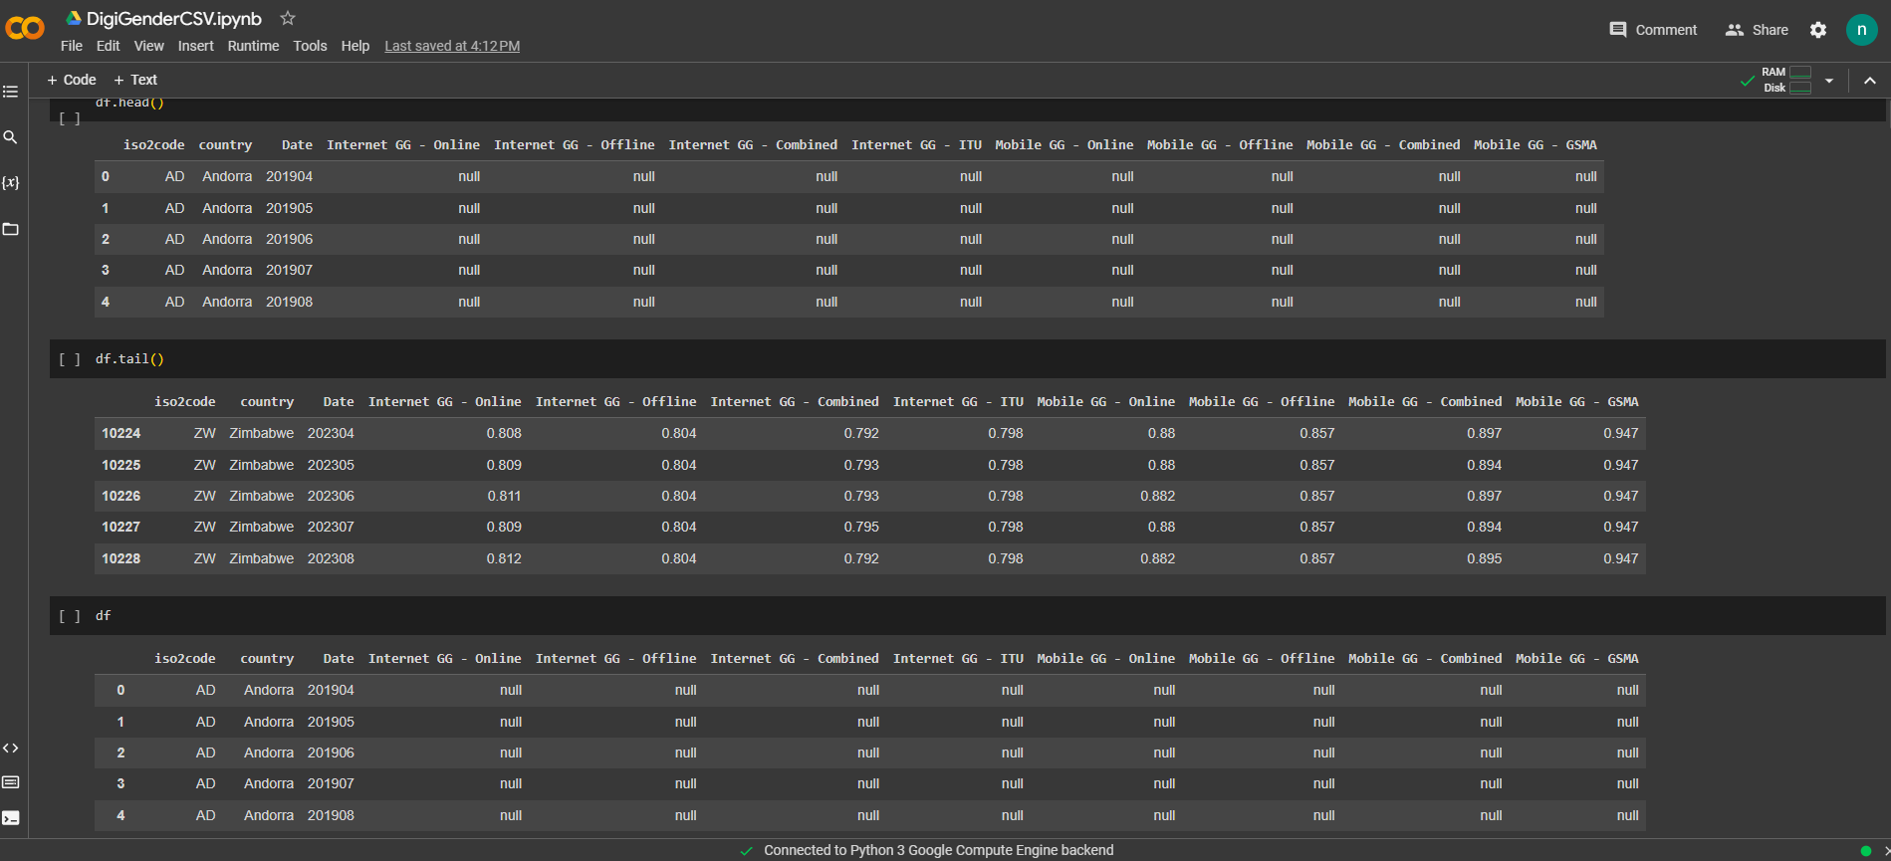The image size is (1891, 861).
Task: Run the bare df cell
Action: click(70, 616)
